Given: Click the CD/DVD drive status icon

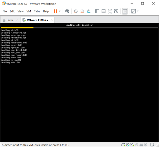Looking at the screenshot, I should (x=128, y=145).
